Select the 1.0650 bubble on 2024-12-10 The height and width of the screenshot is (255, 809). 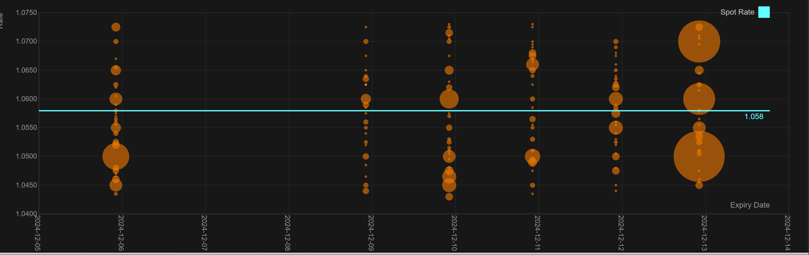click(x=449, y=70)
